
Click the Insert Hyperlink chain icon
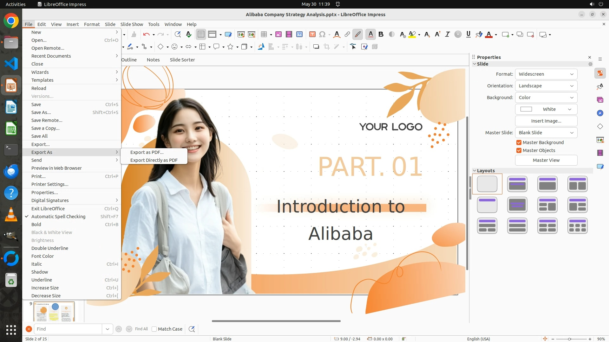[347, 35]
